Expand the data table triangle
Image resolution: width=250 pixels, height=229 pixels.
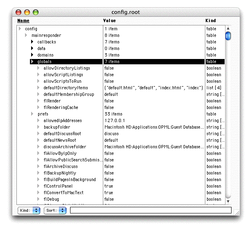[32, 48]
